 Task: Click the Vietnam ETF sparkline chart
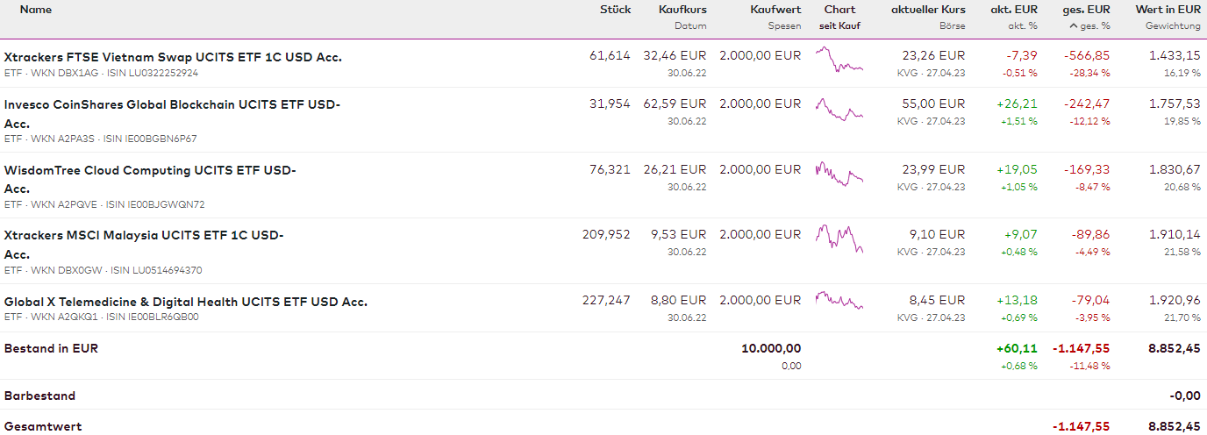click(839, 61)
